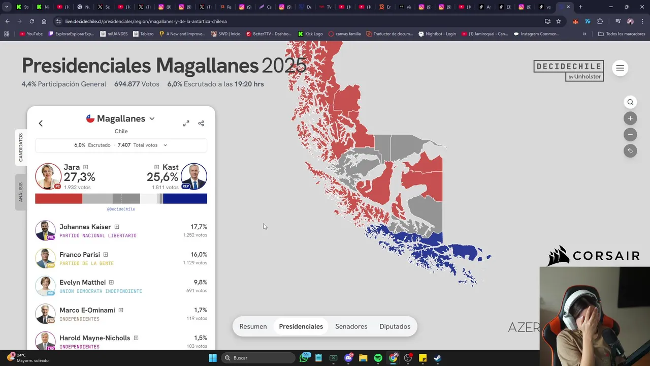Expand details for Johannes Kaiser
Viewport: 650px width, 366px height.
(x=117, y=227)
